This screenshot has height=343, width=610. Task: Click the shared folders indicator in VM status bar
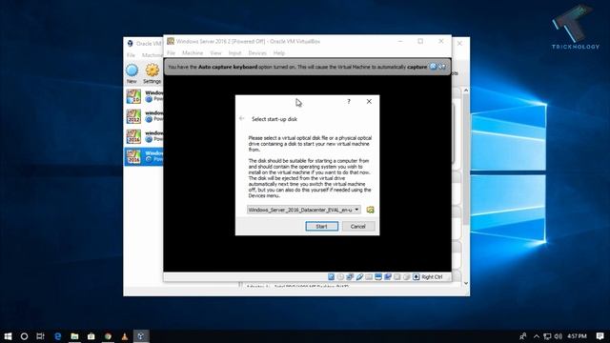[x=369, y=277]
